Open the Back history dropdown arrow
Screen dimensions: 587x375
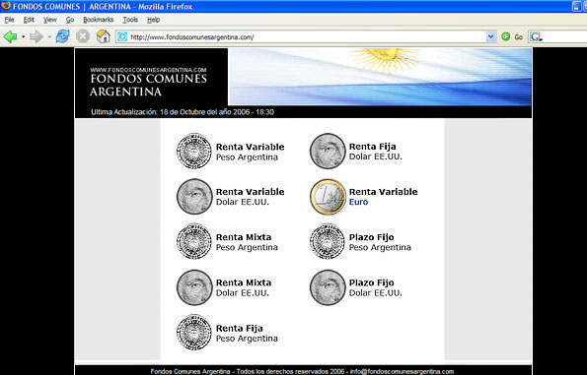point(24,36)
